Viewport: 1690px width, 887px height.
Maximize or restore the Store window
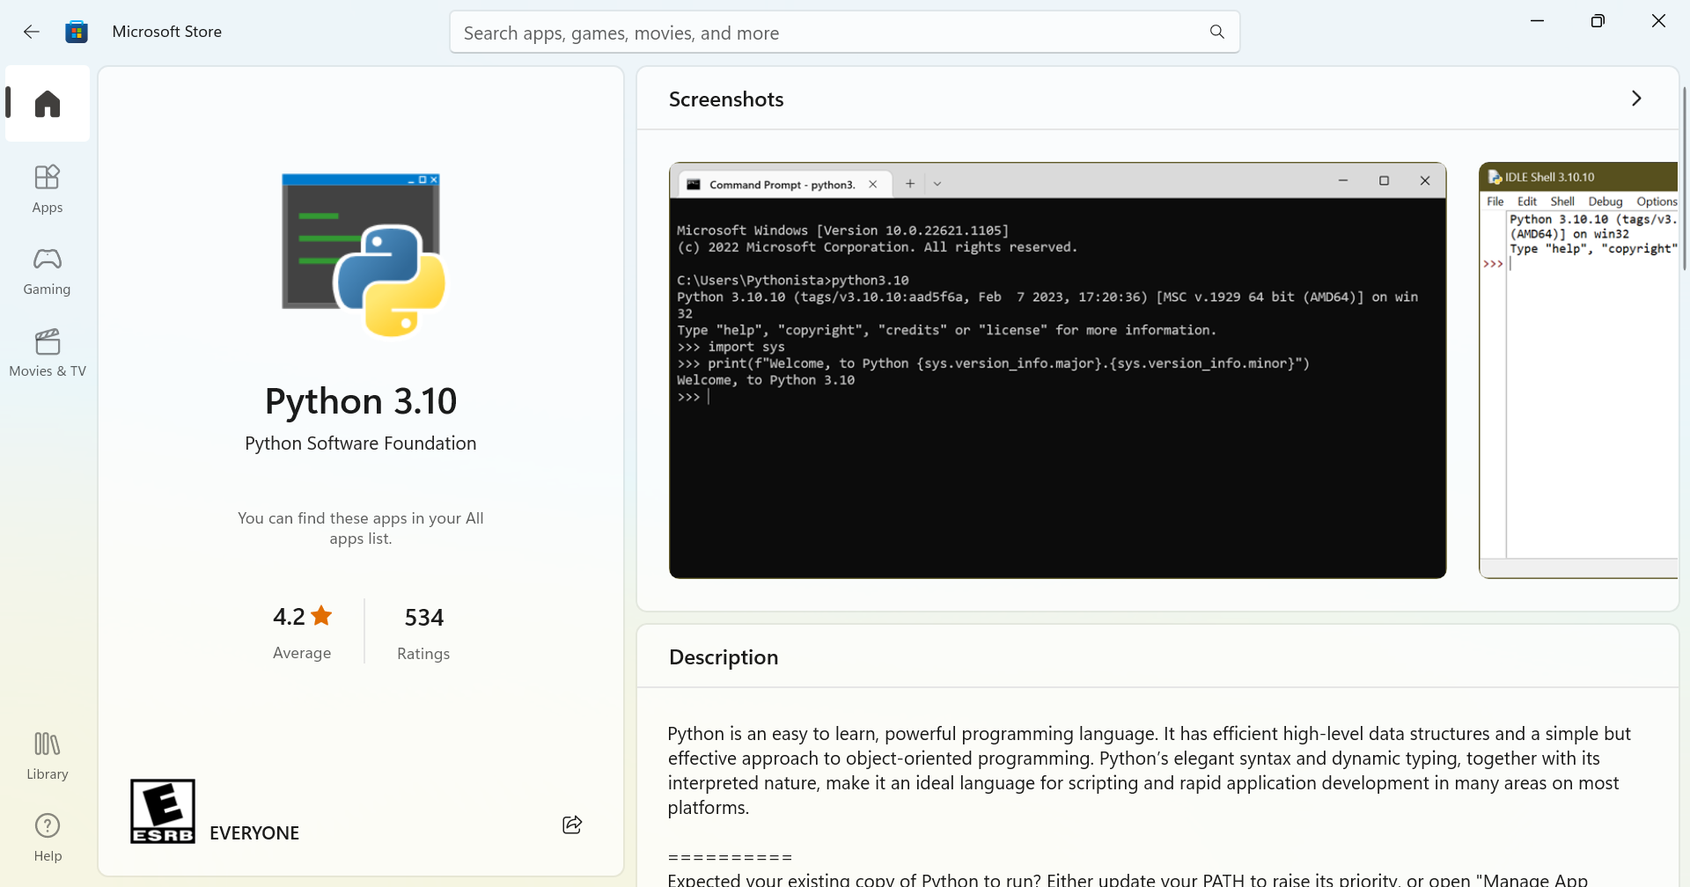tap(1598, 21)
